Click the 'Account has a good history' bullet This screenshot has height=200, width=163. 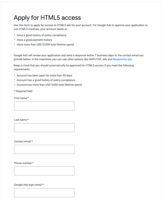pyautogui.click(x=46, y=80)
